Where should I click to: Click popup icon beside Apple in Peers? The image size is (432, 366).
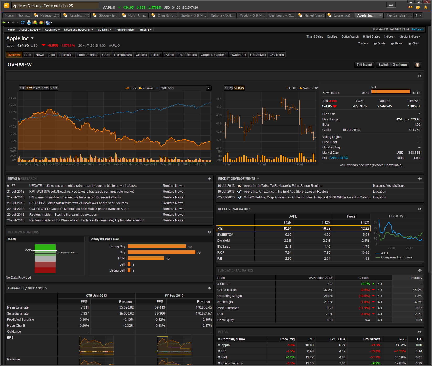click(x=219, y=345)
